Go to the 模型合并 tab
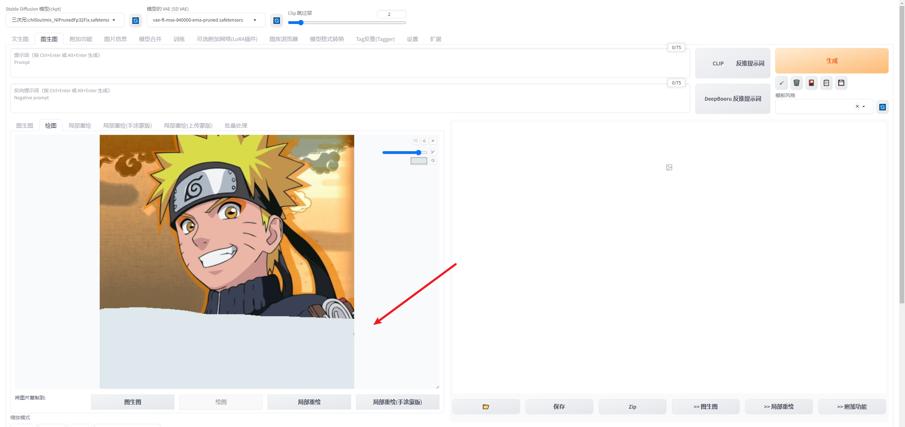The height and width of the screenshot is (427, 905). click(150, 39)
